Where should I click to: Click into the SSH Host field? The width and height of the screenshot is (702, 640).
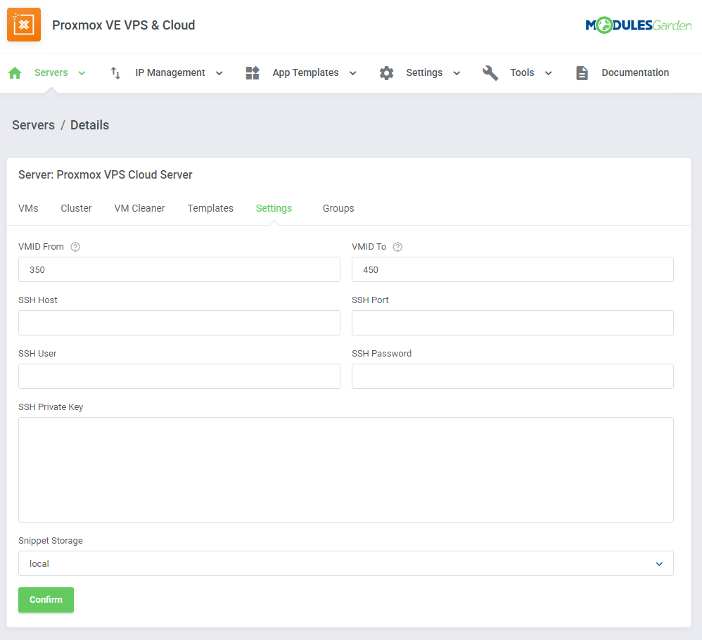tap(179, 323)
